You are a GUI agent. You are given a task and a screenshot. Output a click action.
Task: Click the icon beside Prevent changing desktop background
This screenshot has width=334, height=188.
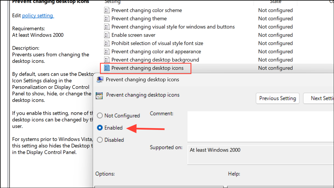[107, 60]
